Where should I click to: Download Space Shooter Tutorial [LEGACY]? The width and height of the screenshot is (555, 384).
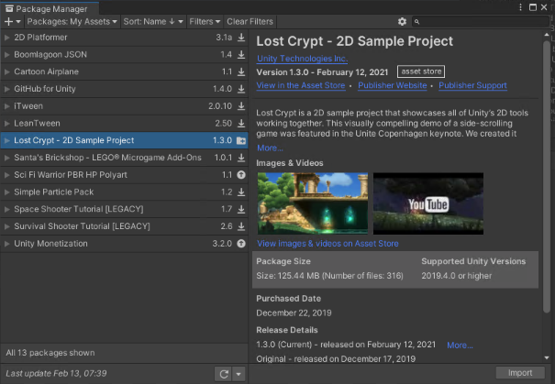241,209
